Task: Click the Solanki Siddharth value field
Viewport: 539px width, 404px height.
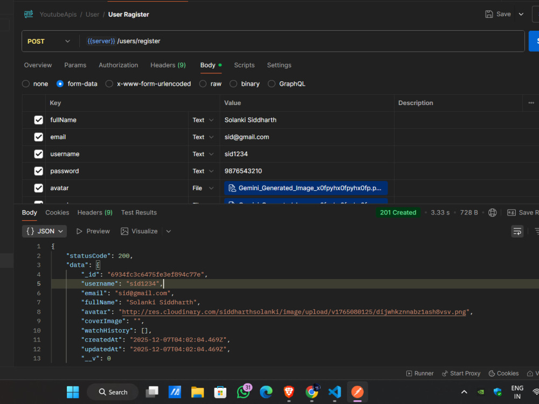Action: [x=307, y=120]
